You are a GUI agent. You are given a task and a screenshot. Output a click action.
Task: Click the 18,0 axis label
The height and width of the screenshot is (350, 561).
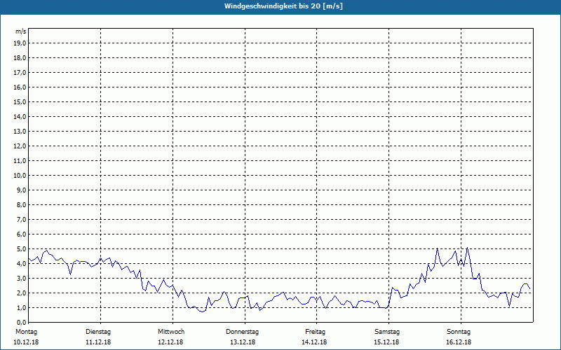point(20,58)
